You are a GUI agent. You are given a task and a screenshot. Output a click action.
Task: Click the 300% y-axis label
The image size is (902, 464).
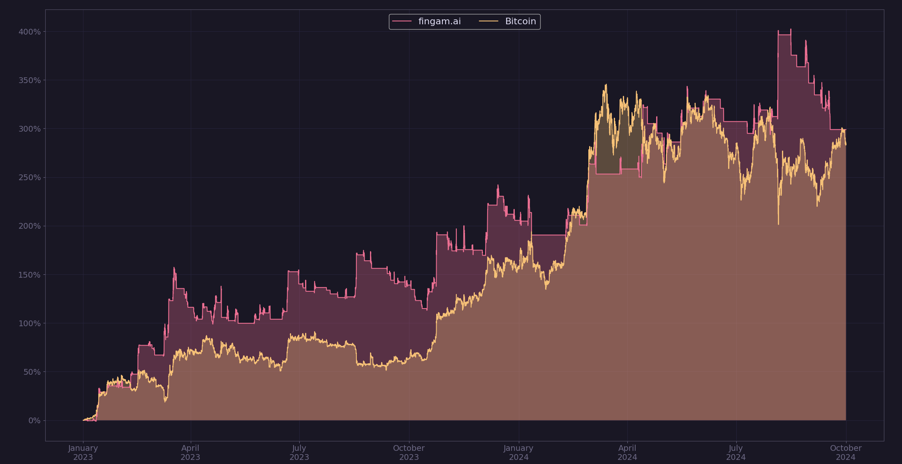tap(30, 129)
